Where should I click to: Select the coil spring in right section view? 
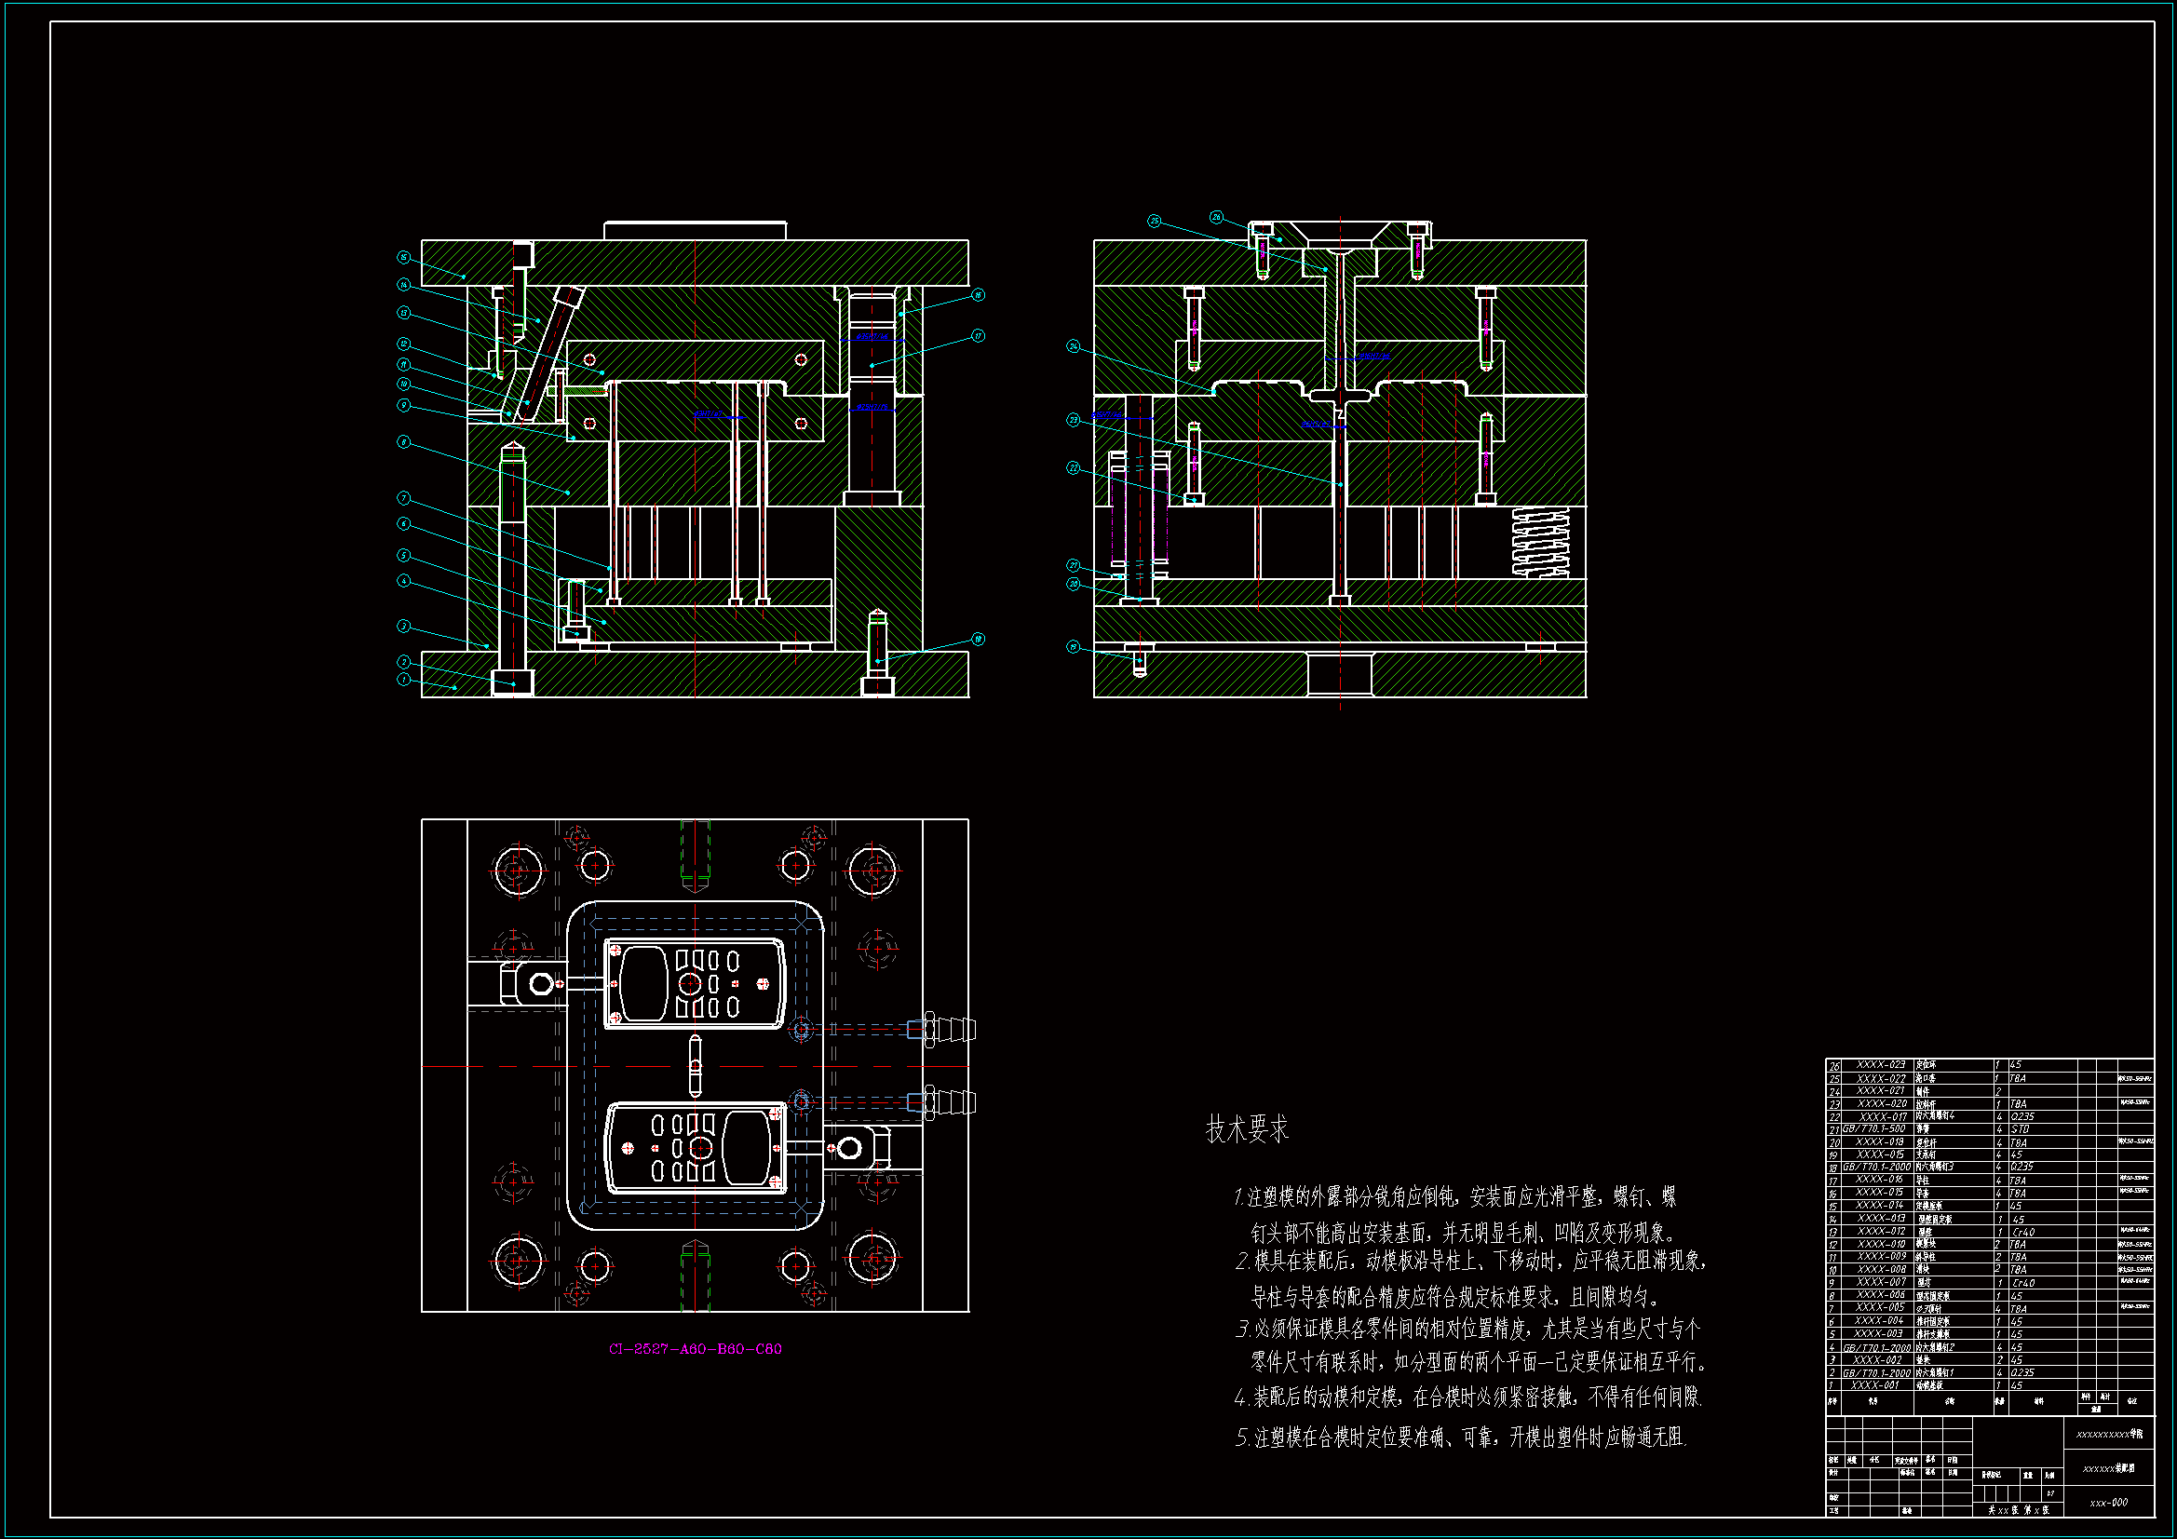click(1540, 542)
